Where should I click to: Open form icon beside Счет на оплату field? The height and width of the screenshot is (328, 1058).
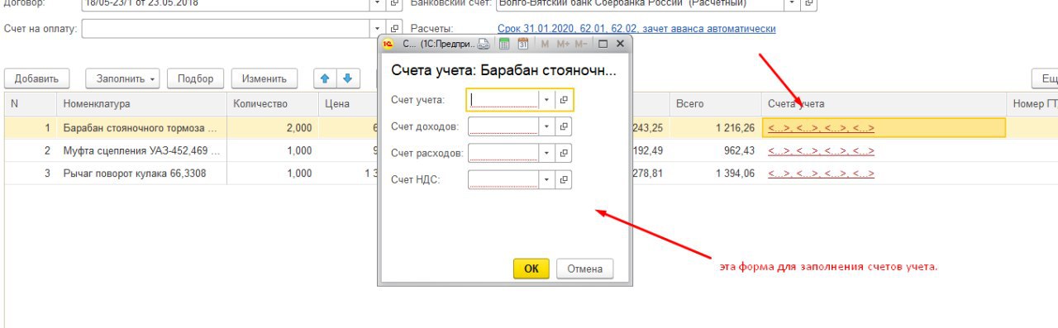(394, 29)
